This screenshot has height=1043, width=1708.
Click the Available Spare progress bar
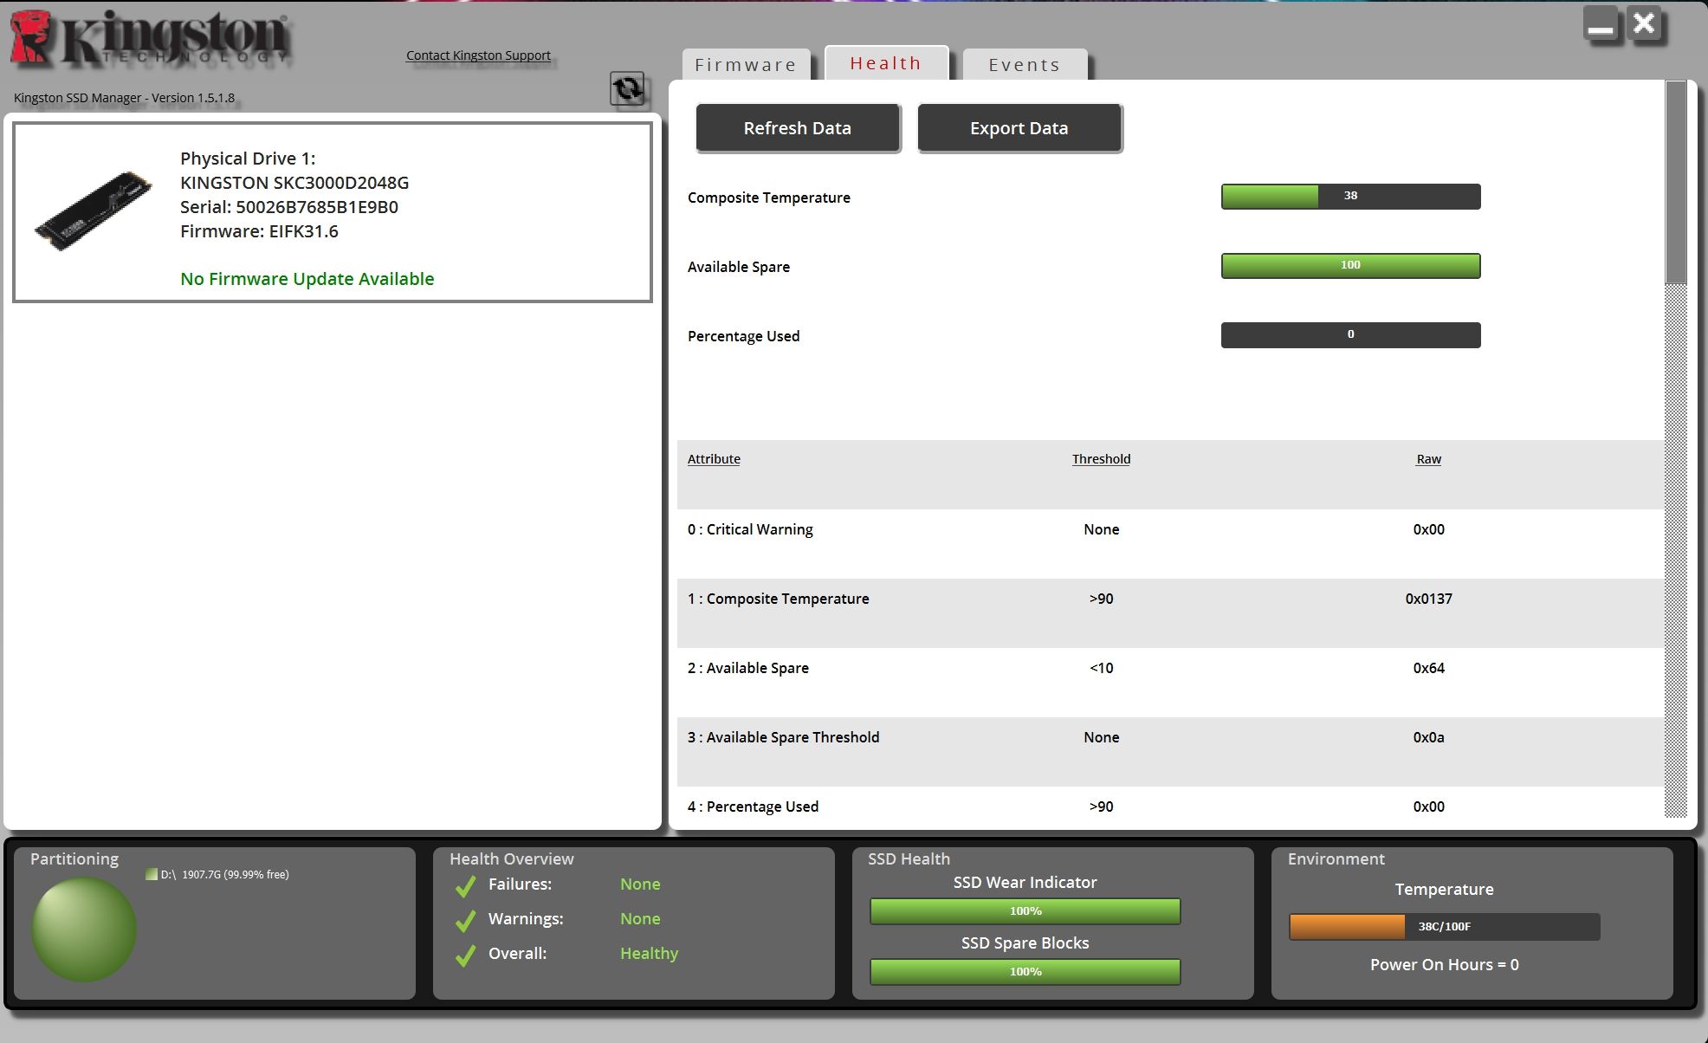pyautogui.click(x=1350, y=266)
